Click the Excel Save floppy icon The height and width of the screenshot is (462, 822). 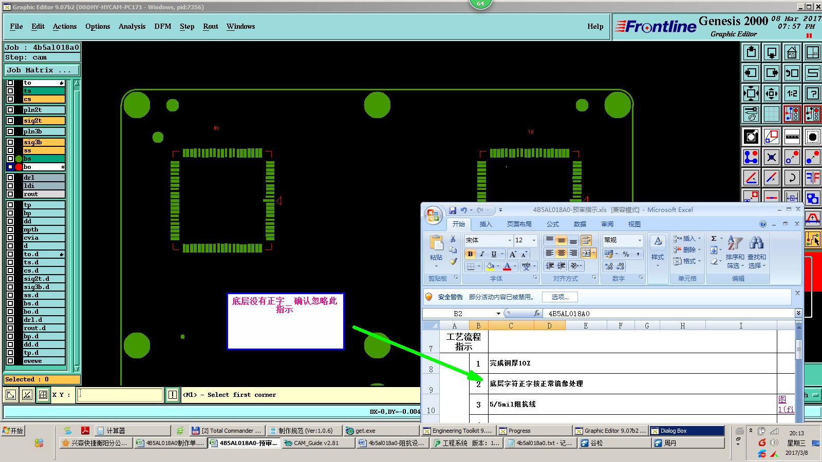coord(453,210)
